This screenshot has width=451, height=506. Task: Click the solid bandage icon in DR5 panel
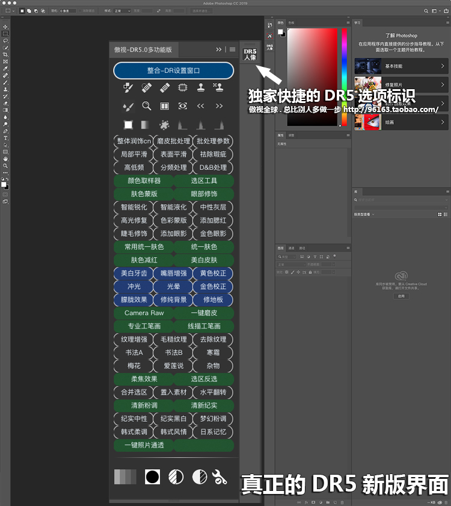(165, 87)
